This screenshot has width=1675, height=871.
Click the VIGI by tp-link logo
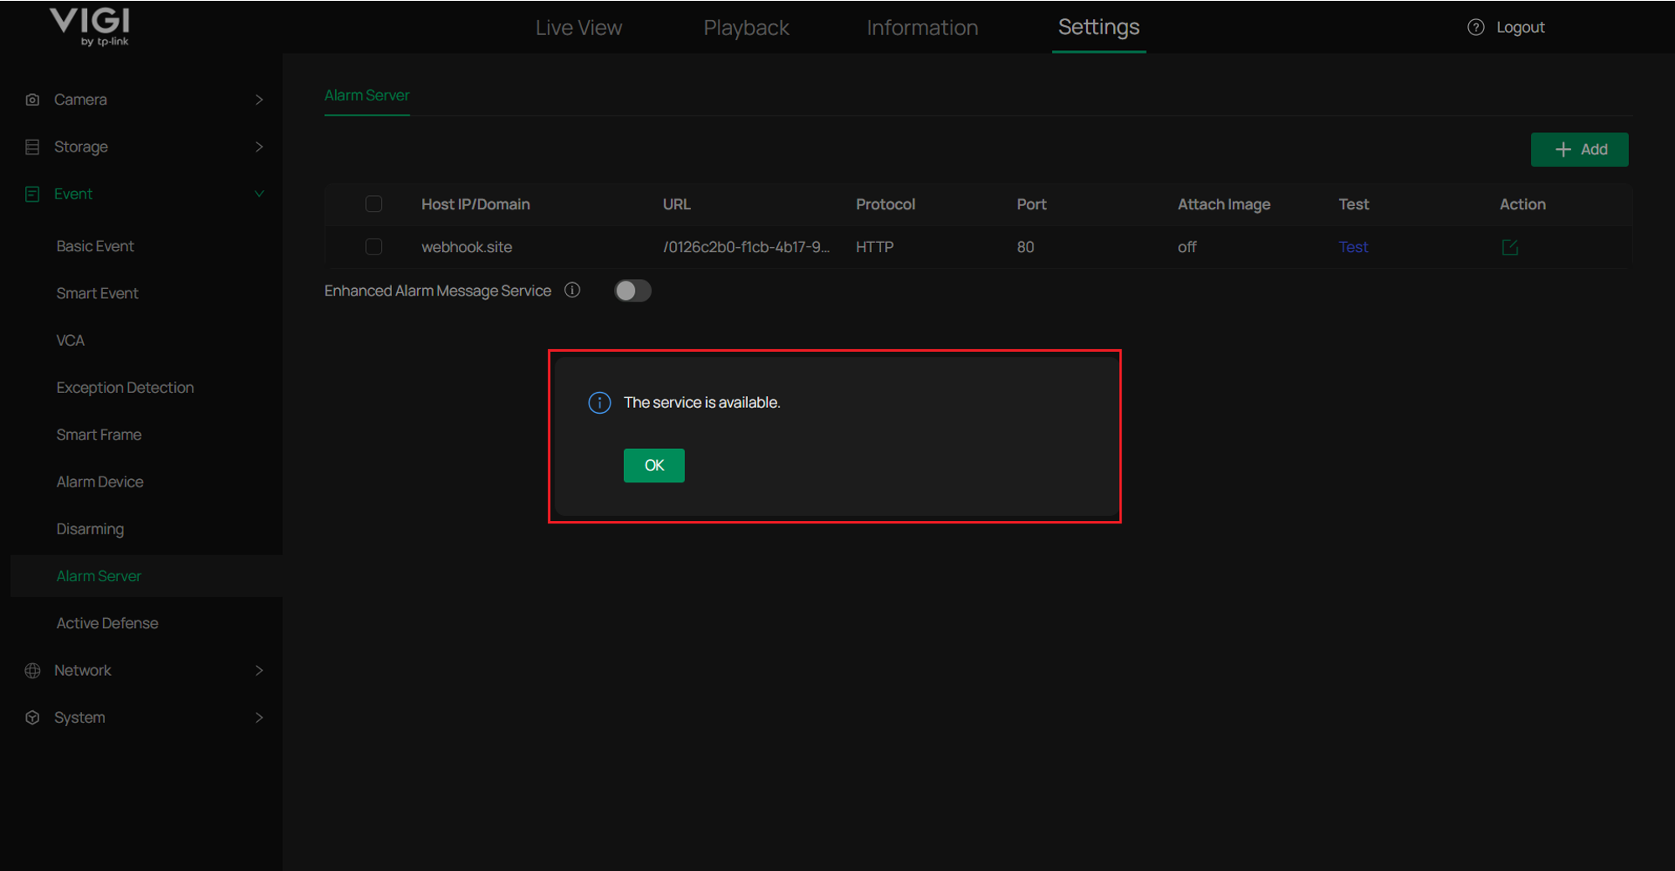[x=90, y=27]
